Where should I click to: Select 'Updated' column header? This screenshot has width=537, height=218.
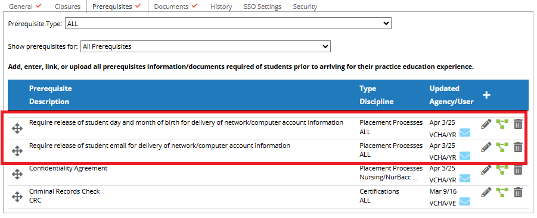coord(444,89)
